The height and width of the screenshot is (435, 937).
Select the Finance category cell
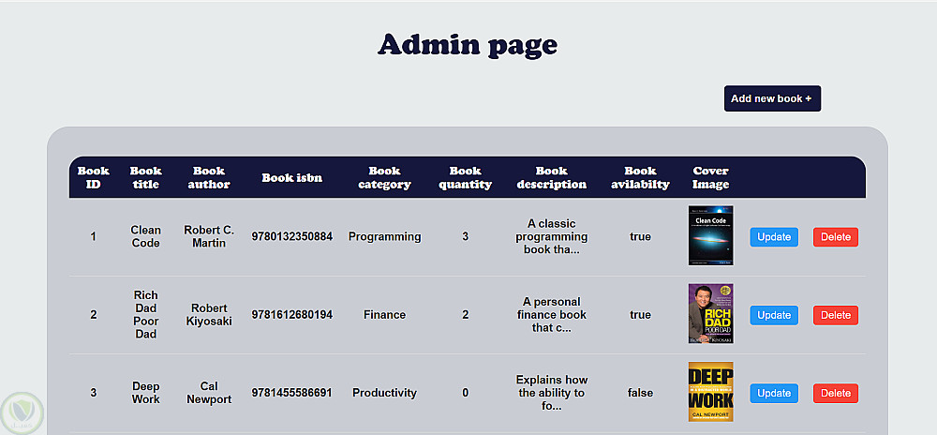click(x=384, y=315)
